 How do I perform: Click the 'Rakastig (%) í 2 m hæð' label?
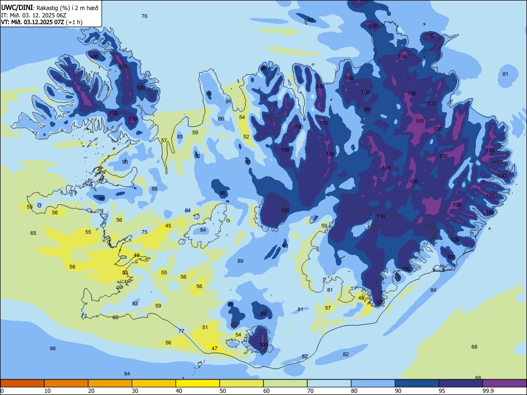point(67,8)
